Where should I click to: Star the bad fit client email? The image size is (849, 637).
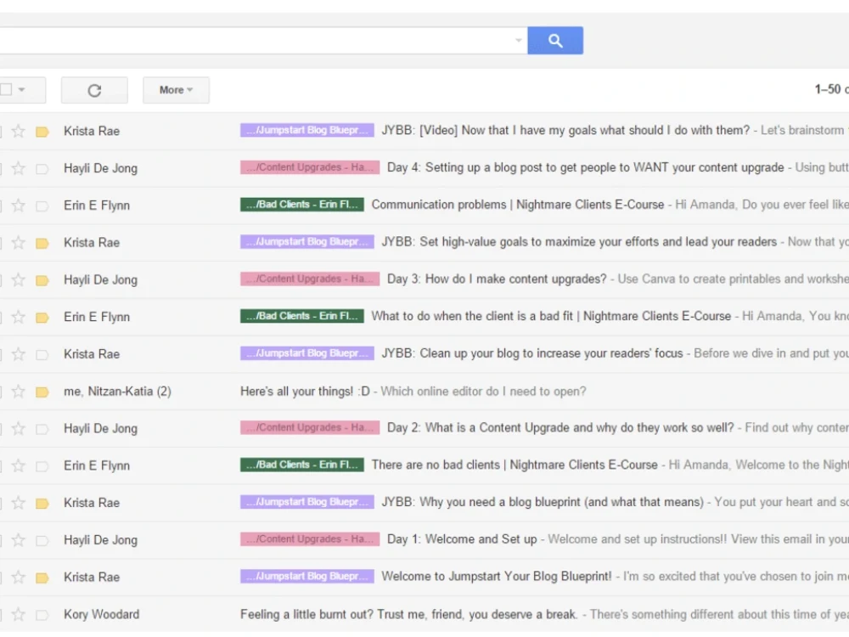(19, 317)
